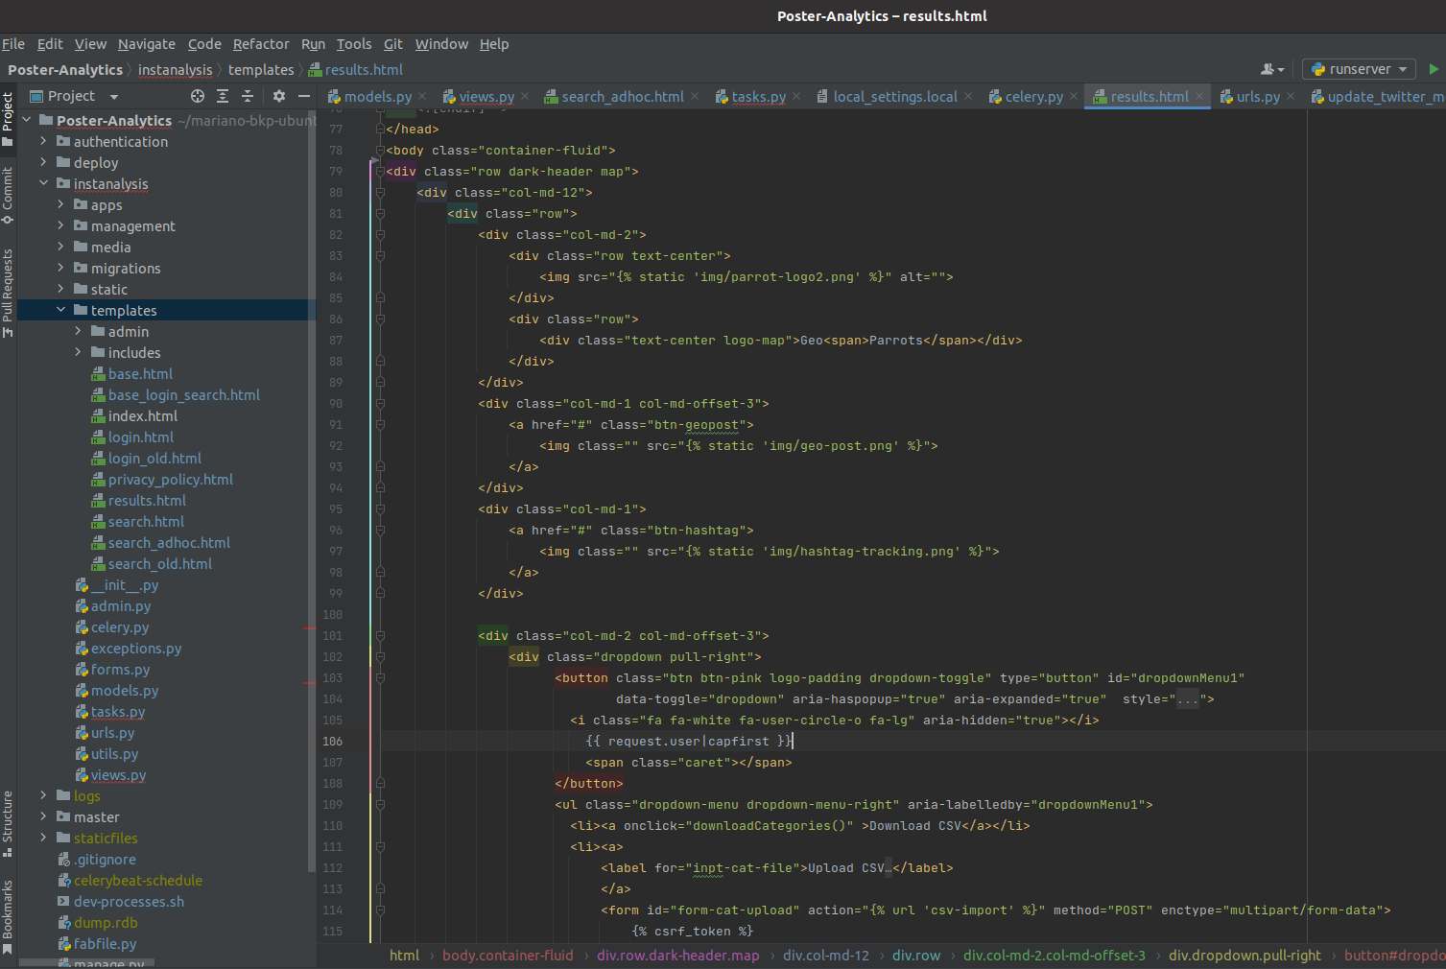Open the runserver run configuration dropdown
This screenshot has width=1446, height=969.
pyautogui.click(x=1360, y=69)
